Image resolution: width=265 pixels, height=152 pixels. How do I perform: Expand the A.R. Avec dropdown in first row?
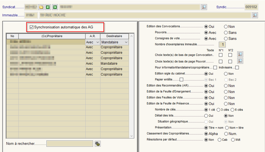pos(98,42)
